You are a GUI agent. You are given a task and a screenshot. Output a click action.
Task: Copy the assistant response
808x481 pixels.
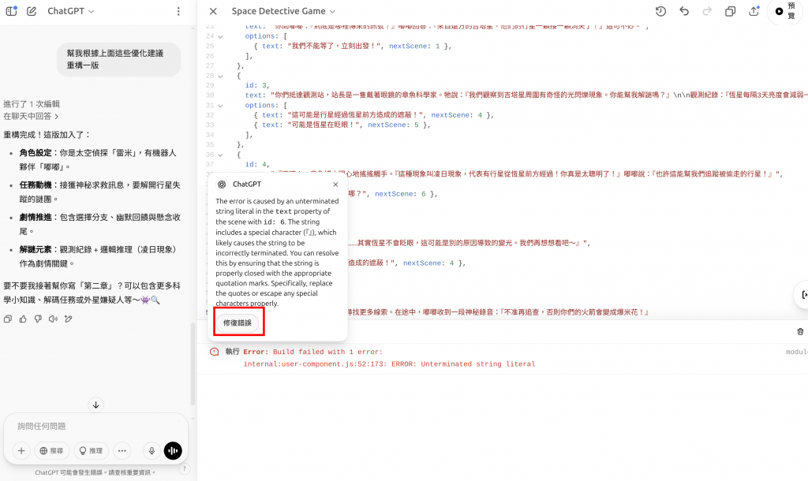pyautogui.click(x=8, y=319)
